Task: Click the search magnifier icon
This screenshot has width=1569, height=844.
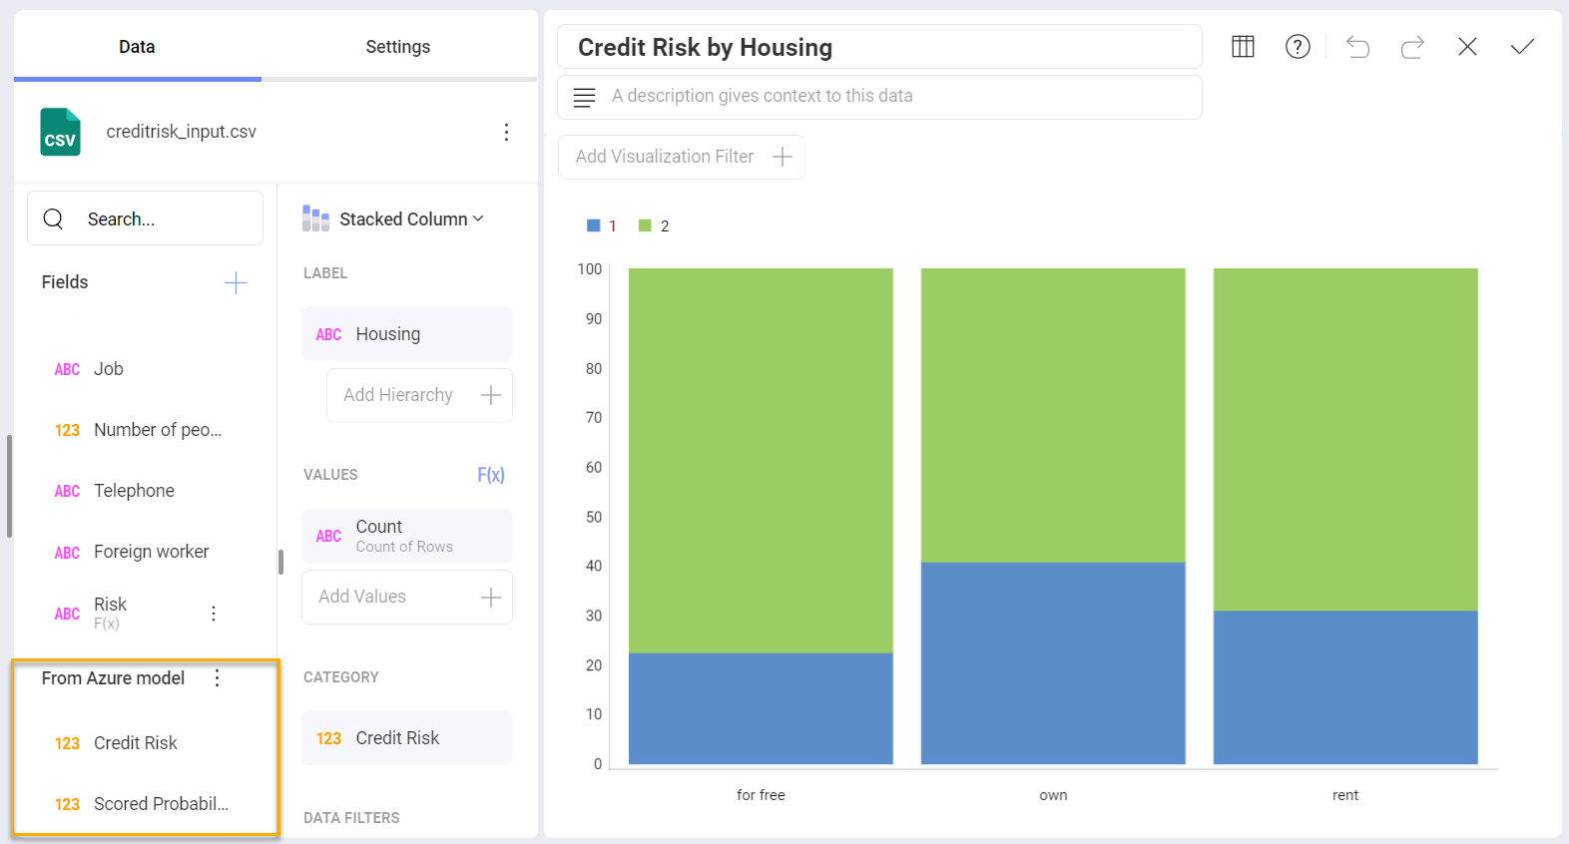Action: point(54,218)
